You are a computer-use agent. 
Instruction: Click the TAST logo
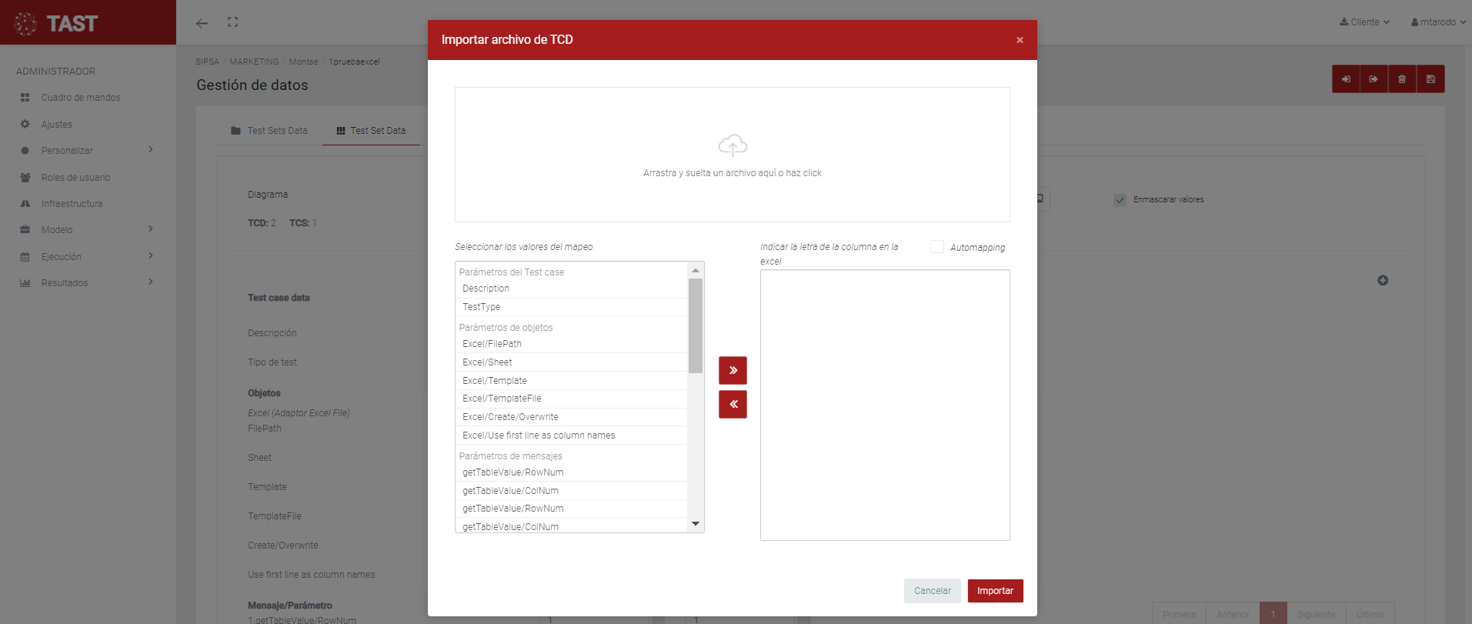coord(58,23)
